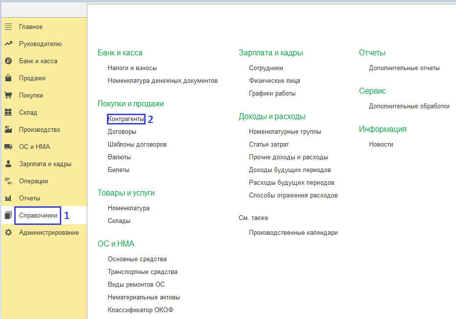Open Производственные календари link
Viewport: 456px width, 319px height.
(293, 233)
